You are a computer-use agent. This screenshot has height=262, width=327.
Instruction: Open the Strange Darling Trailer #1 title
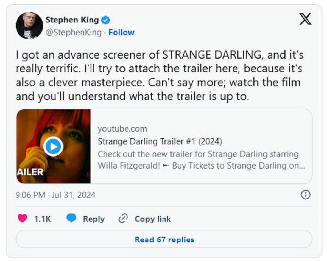[160, 142]
